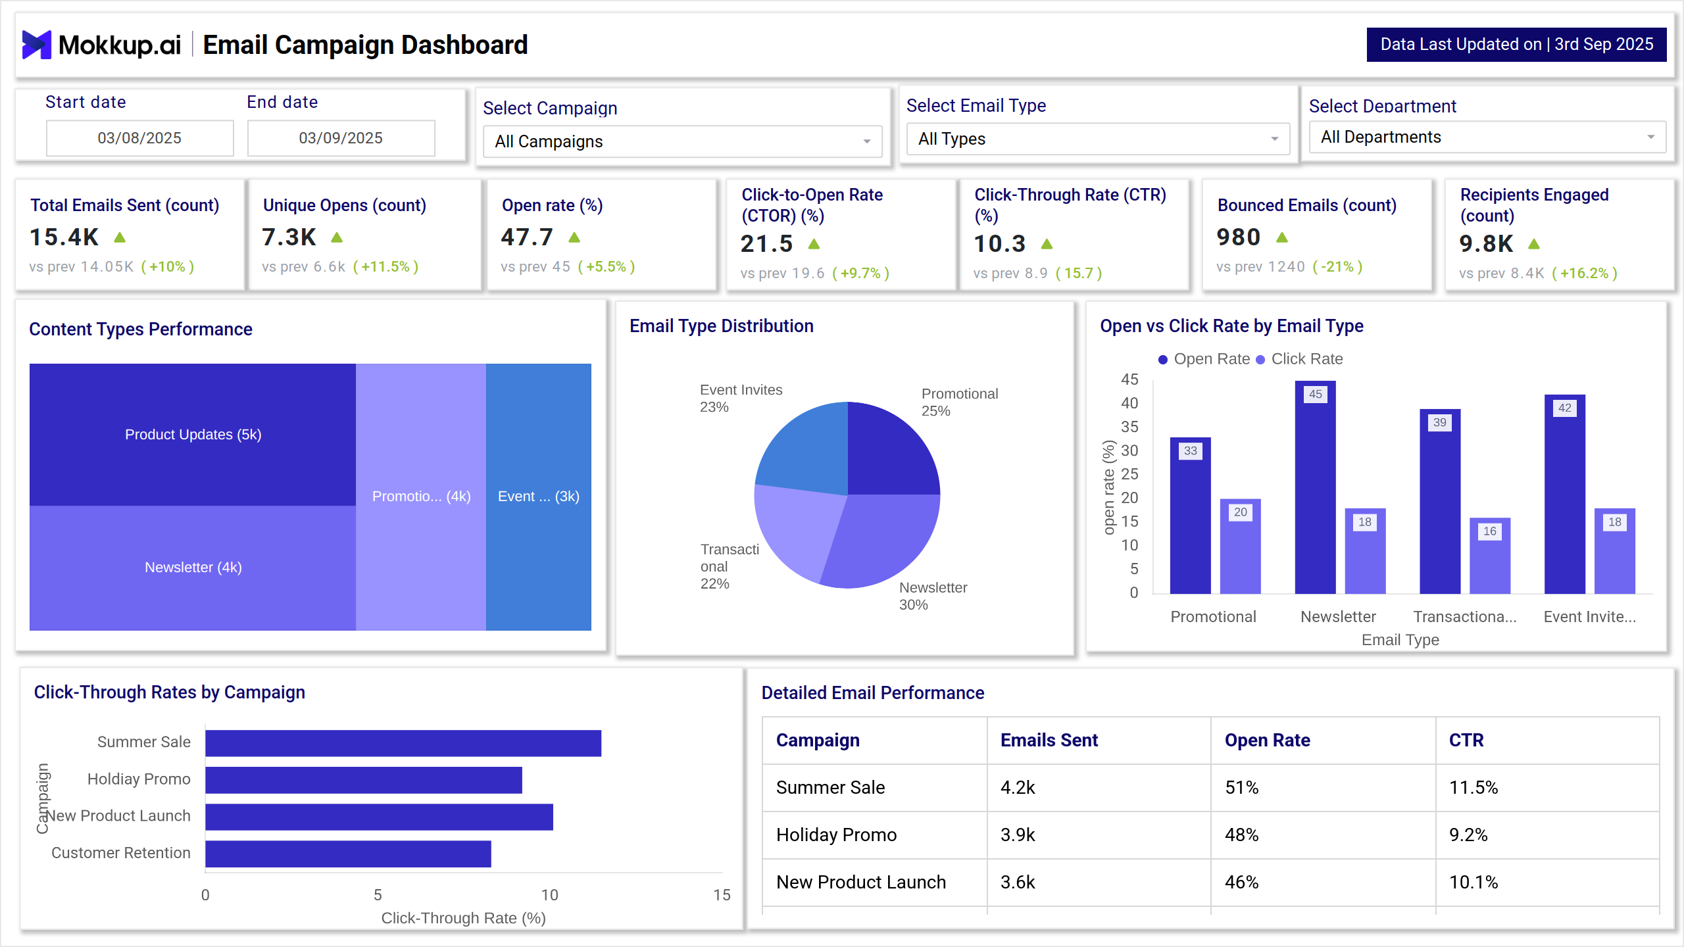This screenshot has height=947, width=1684.
Task: Click the Bounced Emails trend arrow
Action: 1282,237
